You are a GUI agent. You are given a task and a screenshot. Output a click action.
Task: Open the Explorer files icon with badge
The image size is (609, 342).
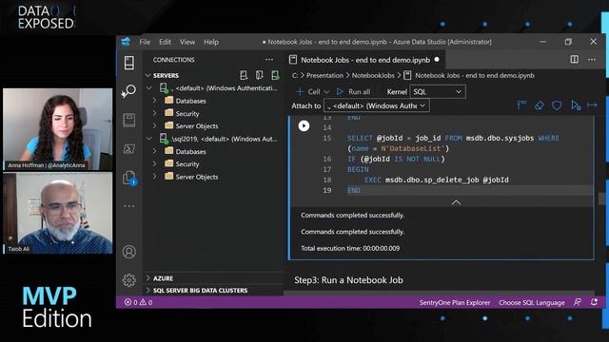click(129, 178)
